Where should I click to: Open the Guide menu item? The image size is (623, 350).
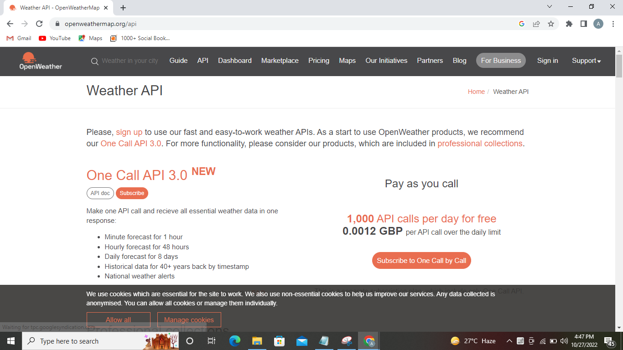click(178, 61)
